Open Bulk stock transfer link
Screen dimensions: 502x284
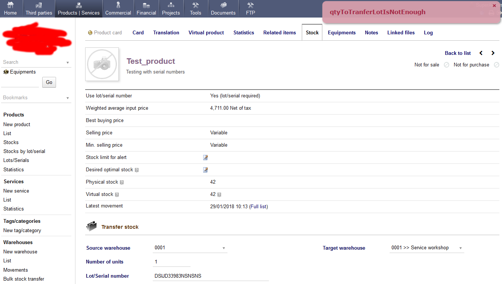pyautogui.click(x=24, y=279)
